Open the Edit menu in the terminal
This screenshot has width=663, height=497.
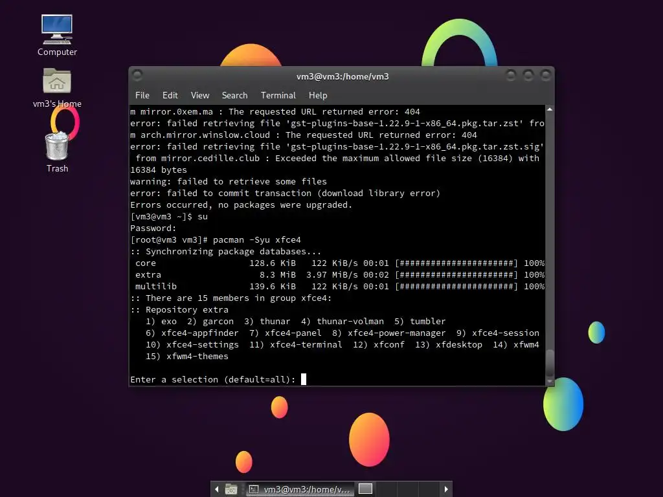pos(170,95)
